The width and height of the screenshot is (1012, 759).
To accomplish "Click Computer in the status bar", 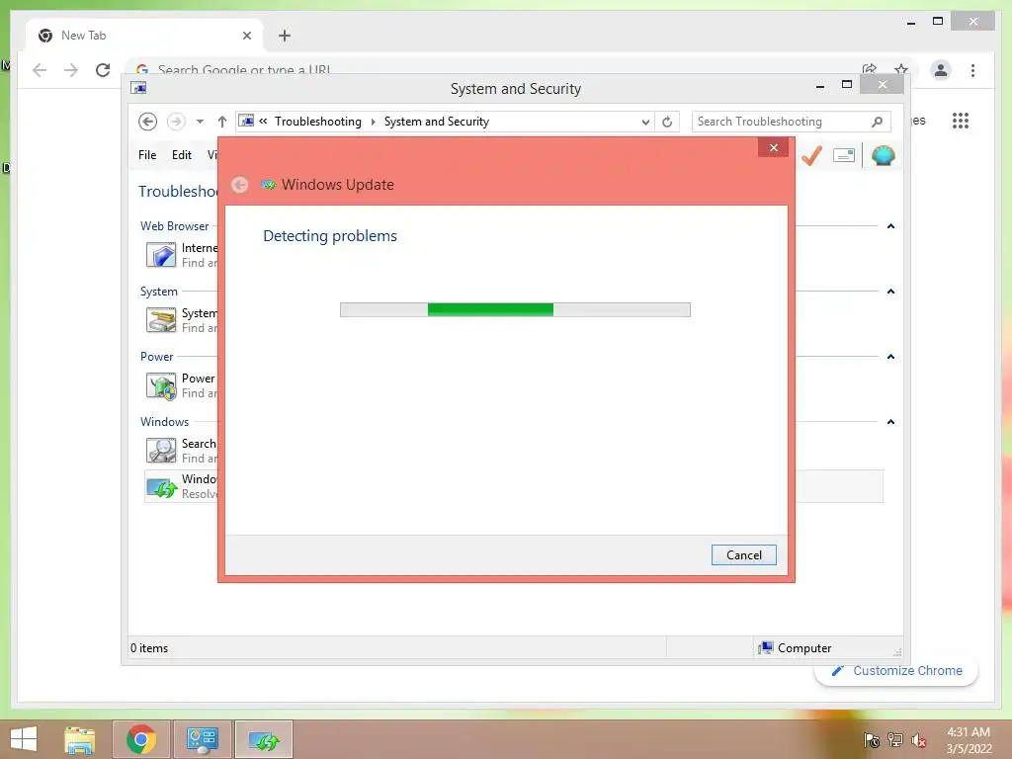I will pos(796,648).
